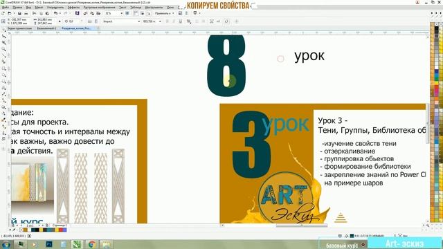Click the Import icon
The image size is (443, 249).
coord(85,13)
